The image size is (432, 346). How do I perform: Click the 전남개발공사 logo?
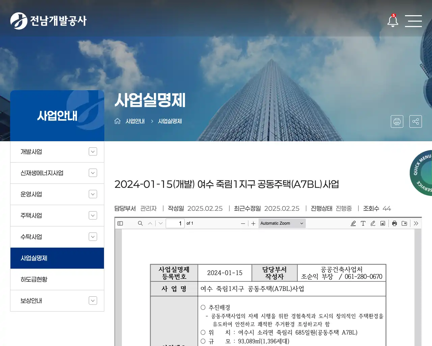click(49, 21)
